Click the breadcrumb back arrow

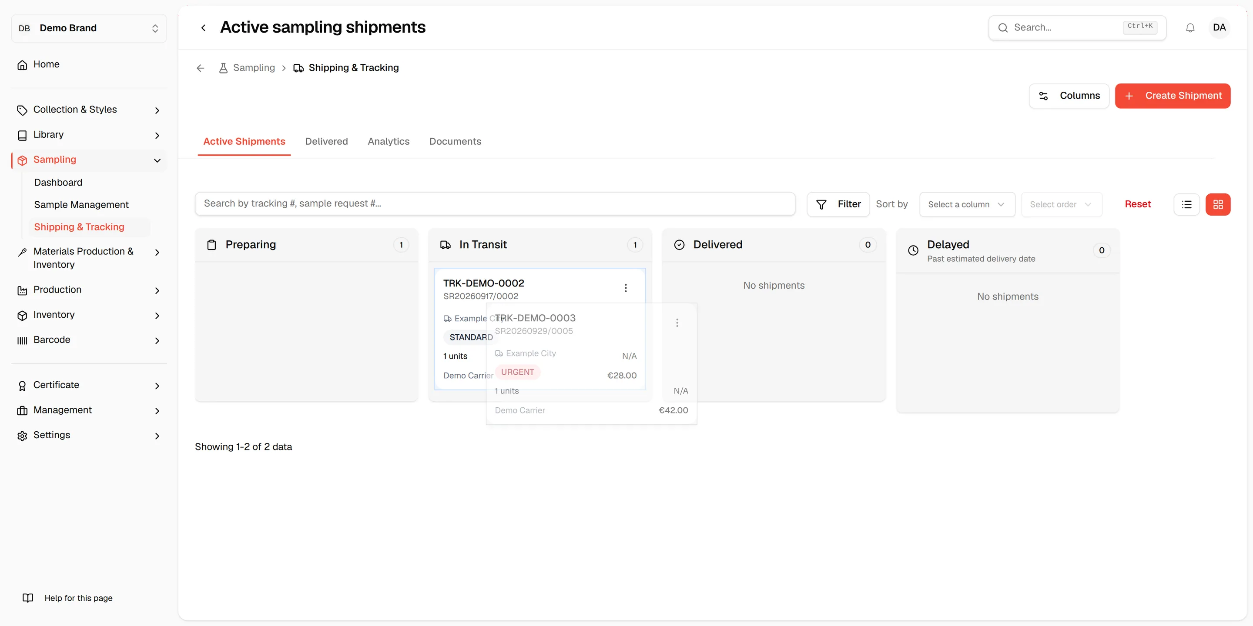[201, 68]
